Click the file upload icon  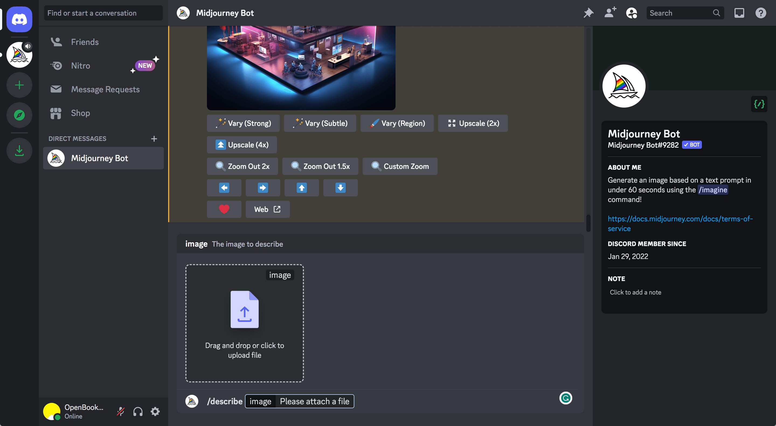click(x=244, y=309)
